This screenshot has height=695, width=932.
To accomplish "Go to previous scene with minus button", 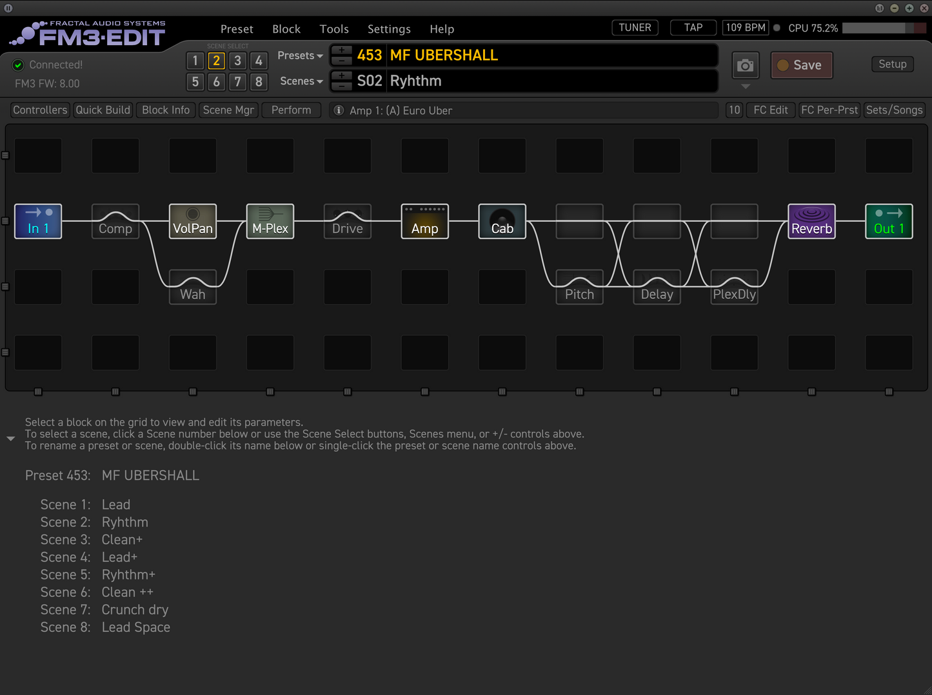I will point(342,86).
